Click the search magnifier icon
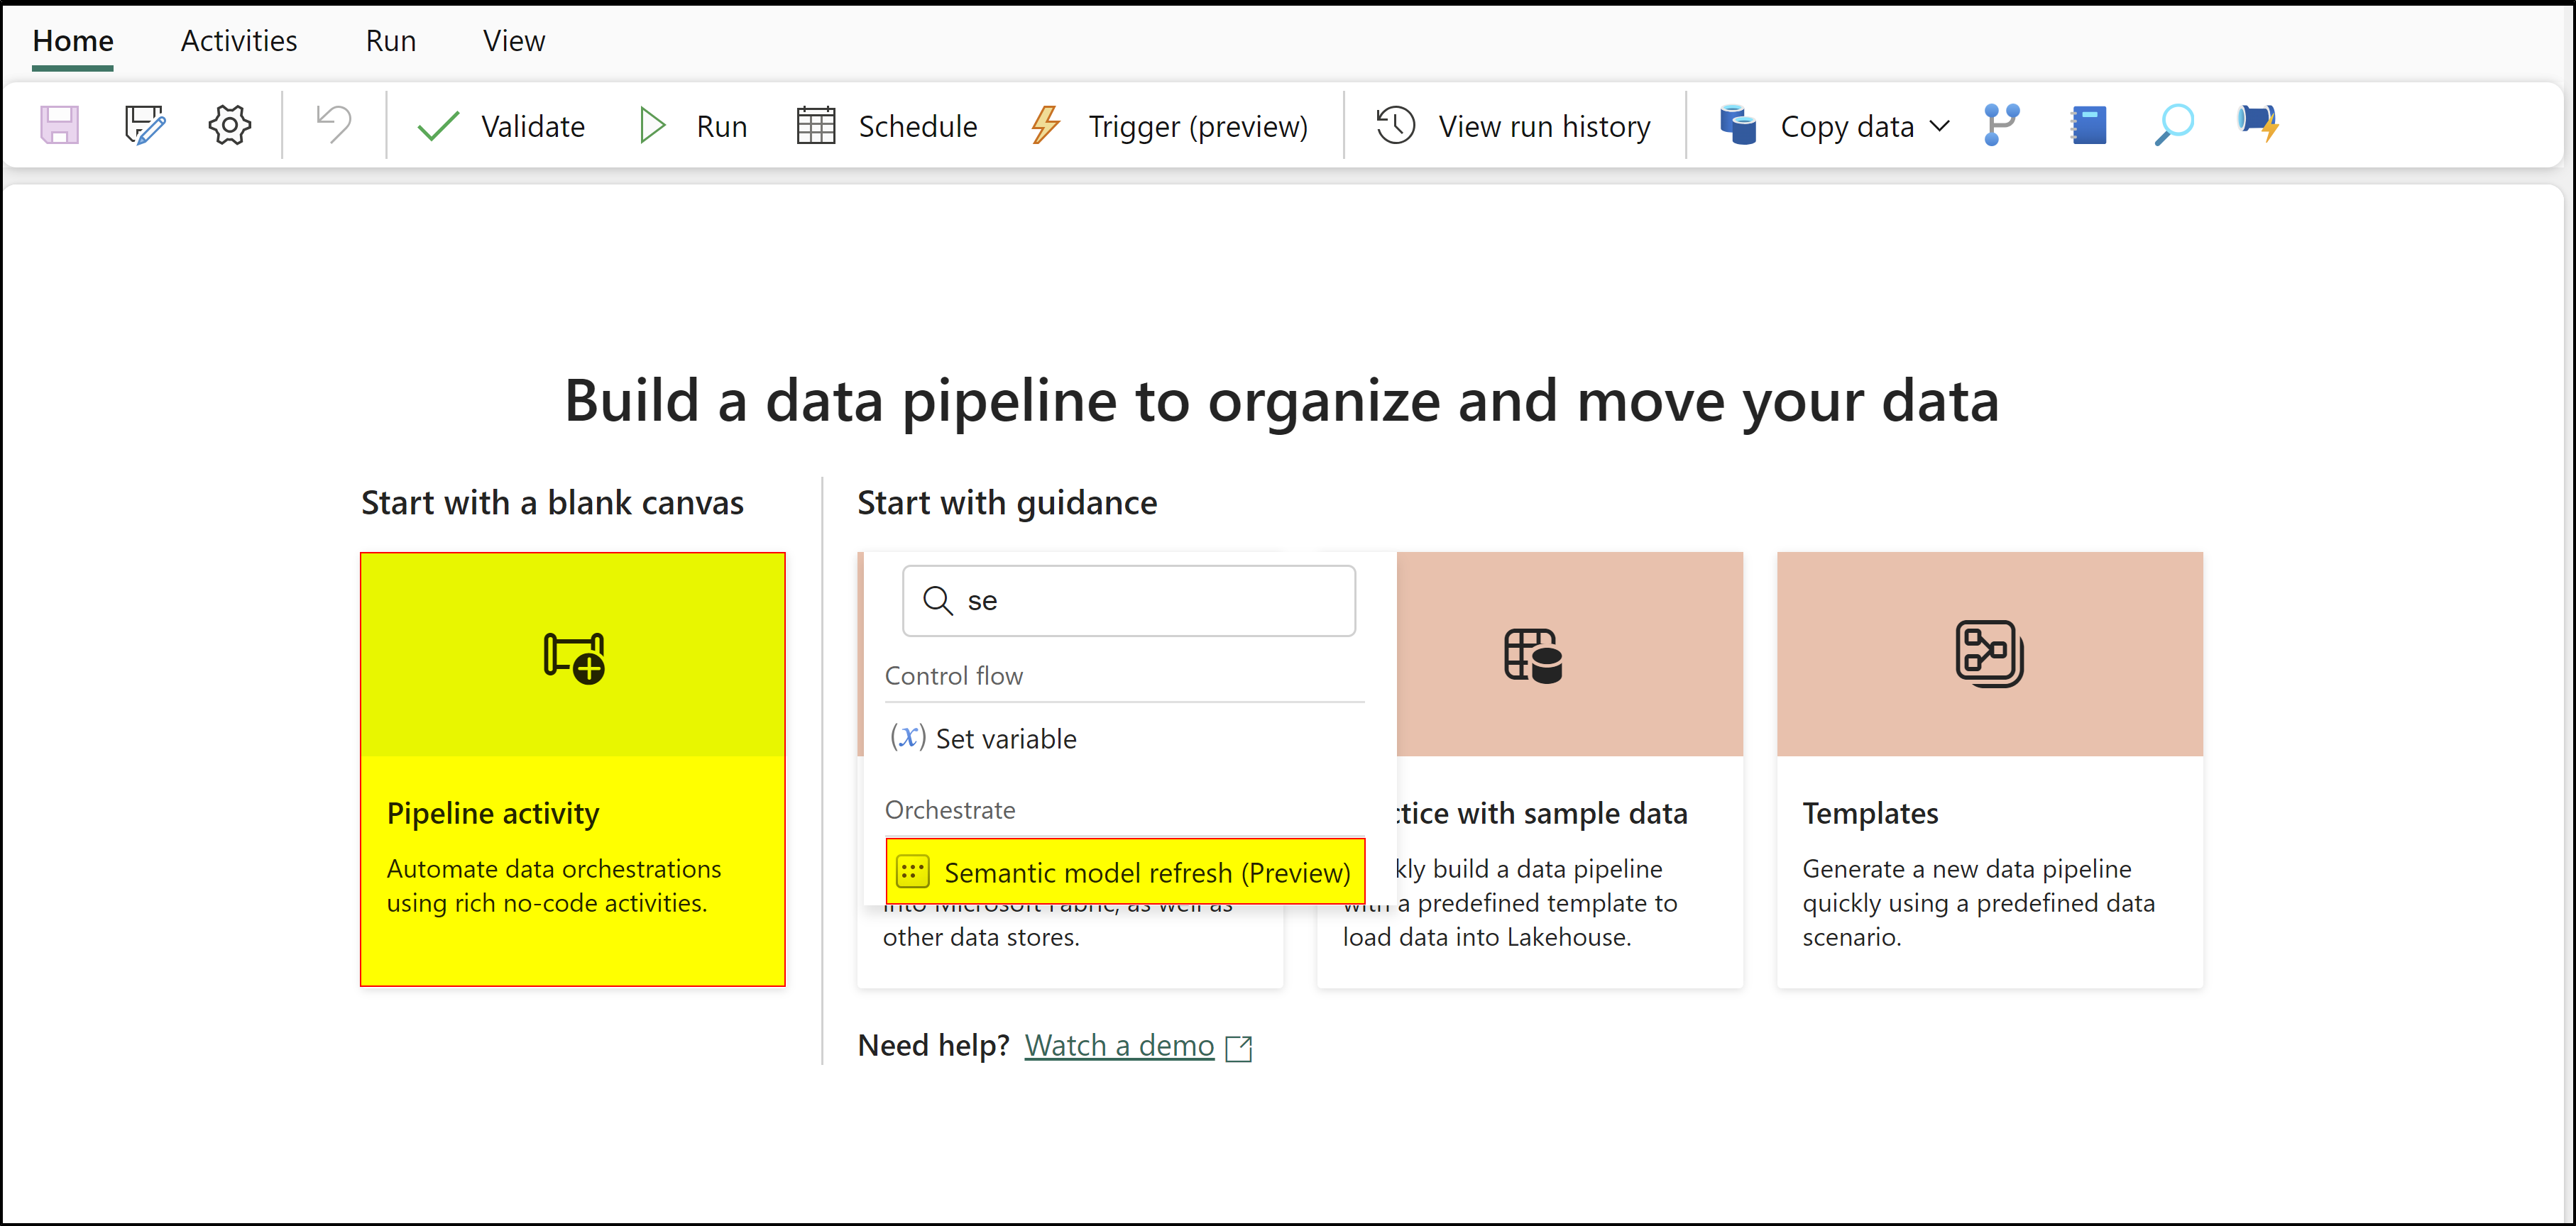2576x1226 pixels. click(x=2172, y=124)
